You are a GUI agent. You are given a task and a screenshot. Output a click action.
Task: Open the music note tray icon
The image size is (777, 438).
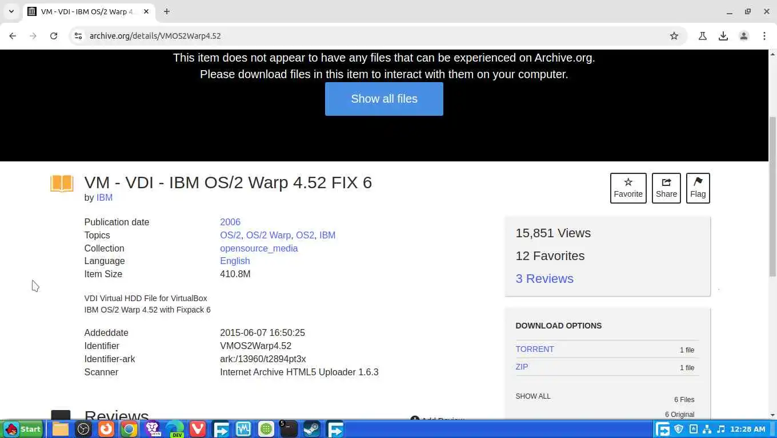721,429
